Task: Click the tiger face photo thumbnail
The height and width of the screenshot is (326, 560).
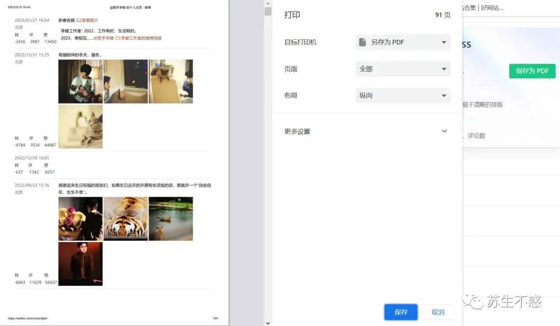Action: click(125, 219)
